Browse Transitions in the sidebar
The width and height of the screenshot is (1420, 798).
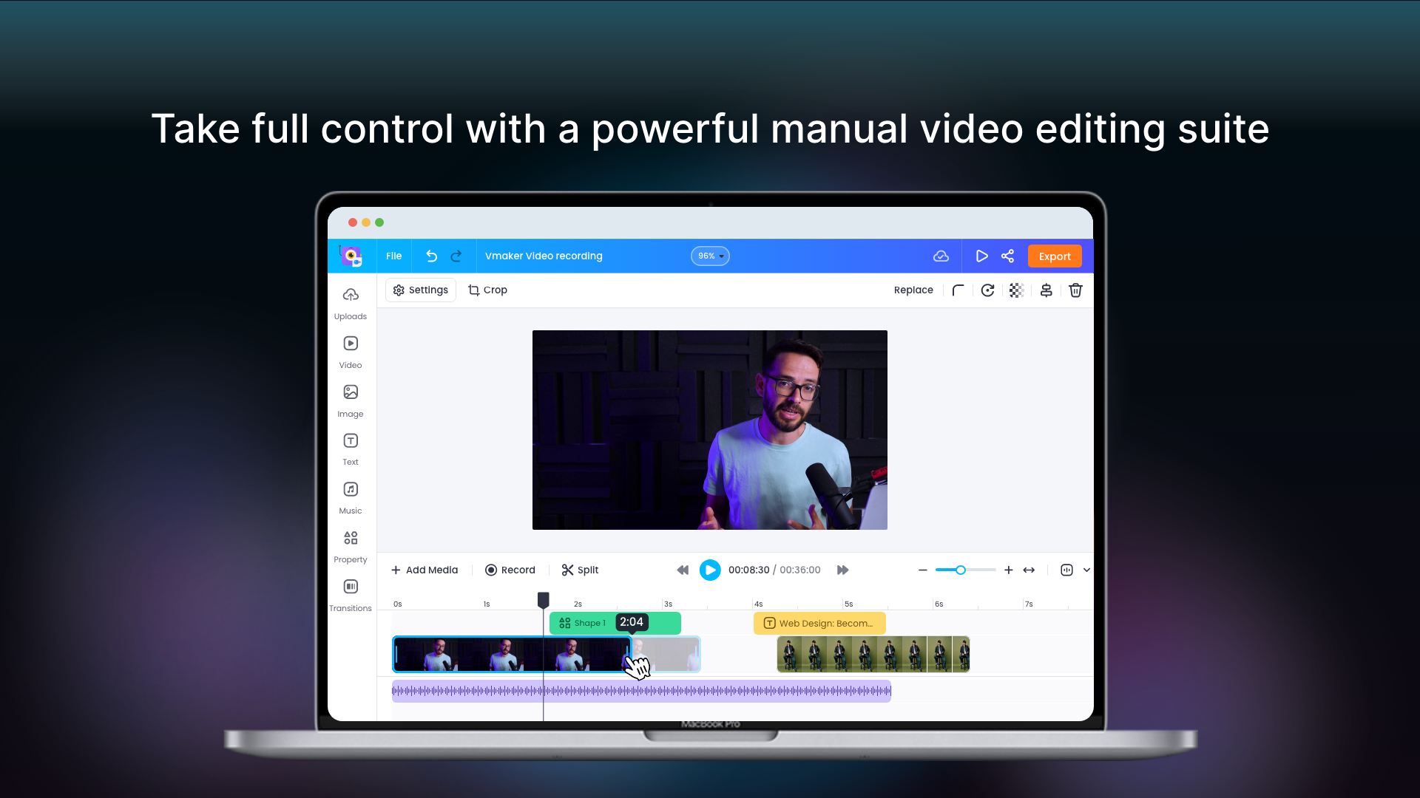tap(350, 594)
